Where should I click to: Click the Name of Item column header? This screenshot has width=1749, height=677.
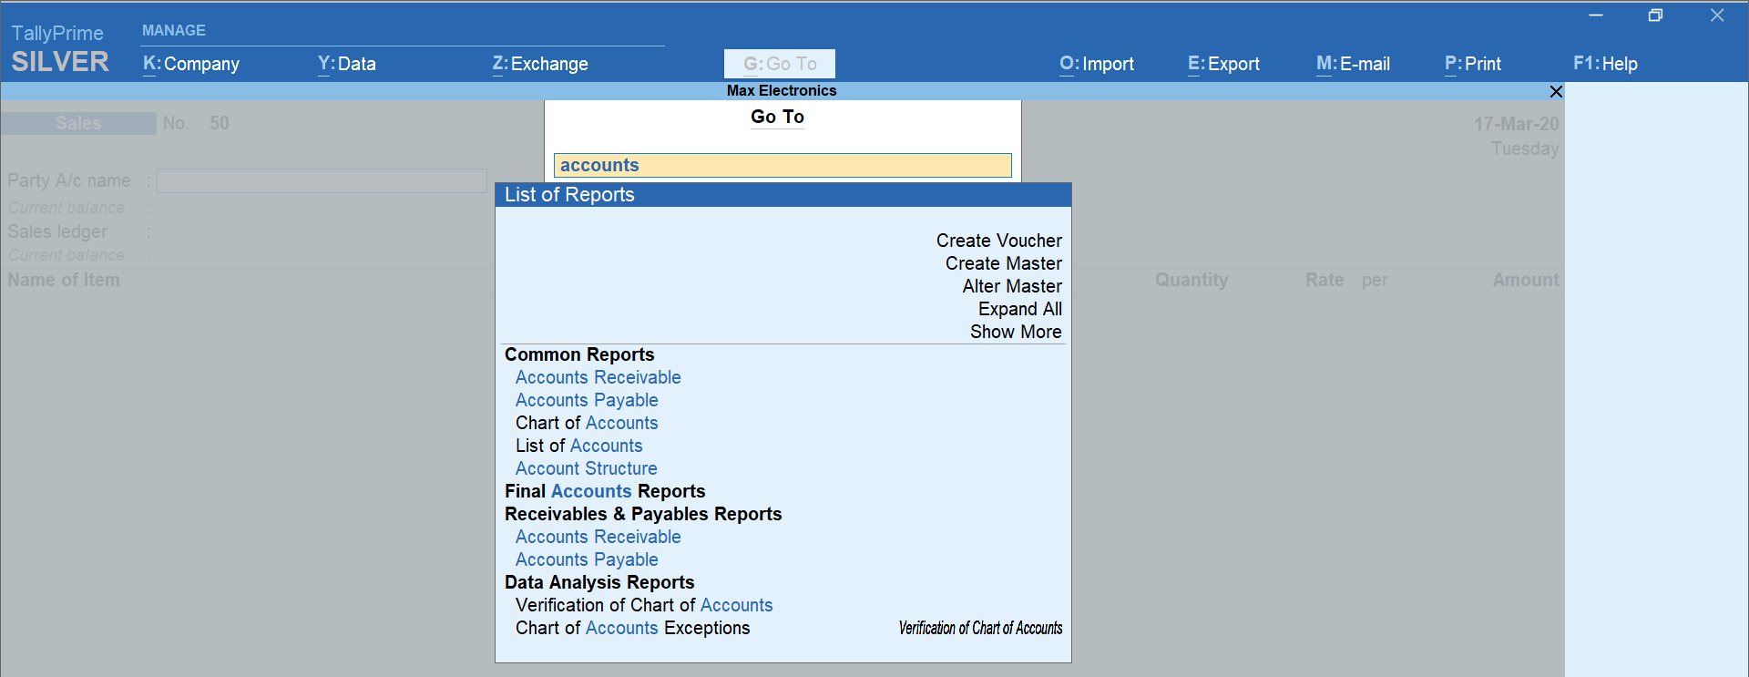point(64,280)
